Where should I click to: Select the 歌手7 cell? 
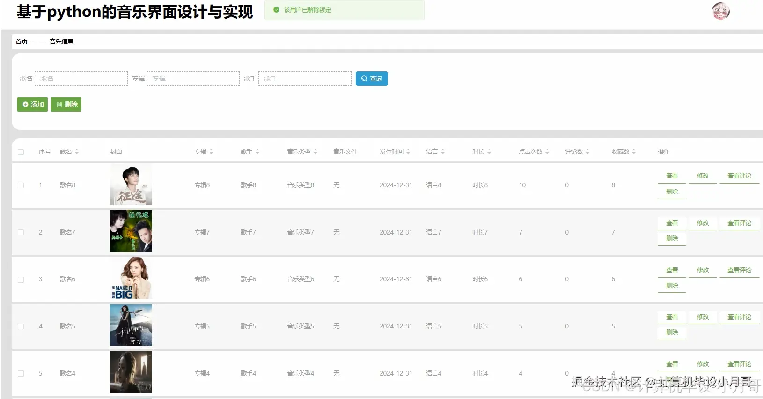coord(248,232)
